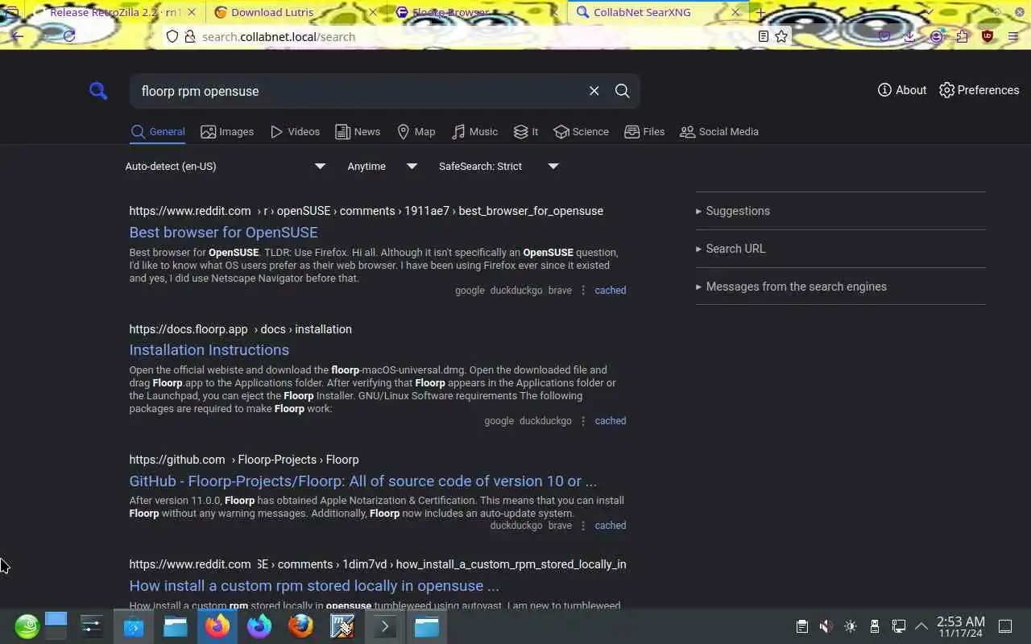The width and height of the screenshot is (1031, 644).
Task: Click the site security lock icon
Action: pos(189,37)
